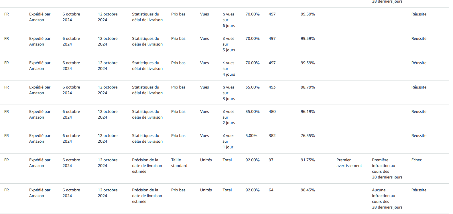Screen dimensions: 453x214
Task: Select the "≤ vues sur 3 jours" cell
Action: (x=229, y=93)
